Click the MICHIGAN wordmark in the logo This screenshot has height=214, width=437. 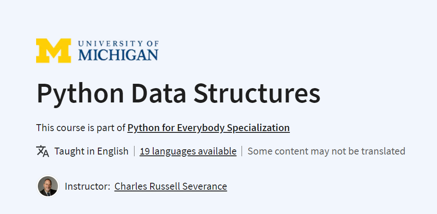click(x=118, y=55)
